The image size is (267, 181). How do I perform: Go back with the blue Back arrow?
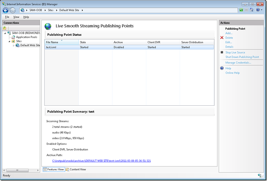[6, 10]
